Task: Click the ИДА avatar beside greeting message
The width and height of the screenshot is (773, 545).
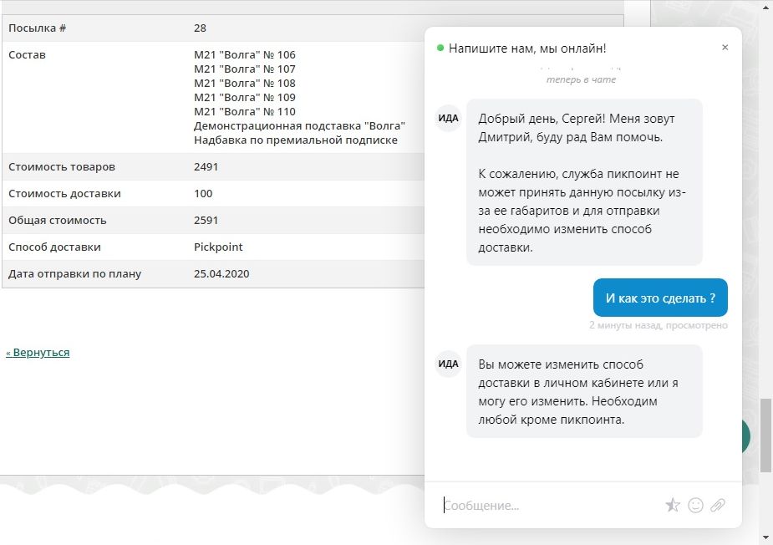Action: point(449,118)
